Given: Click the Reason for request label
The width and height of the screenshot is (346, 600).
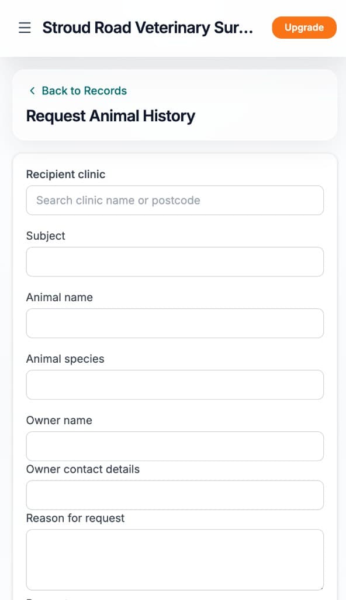Looking at the screenshot, I should (75, 518).
